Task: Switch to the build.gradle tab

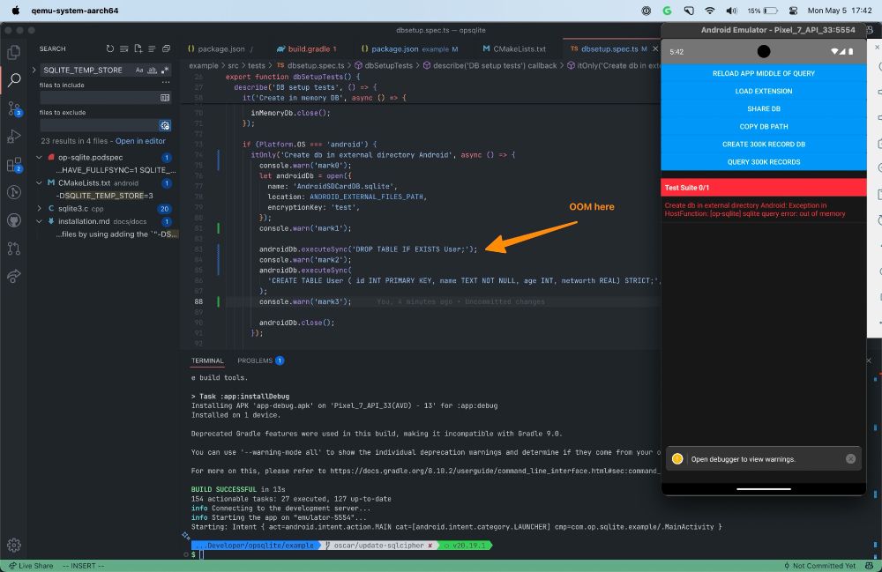Action: point(307,48)
